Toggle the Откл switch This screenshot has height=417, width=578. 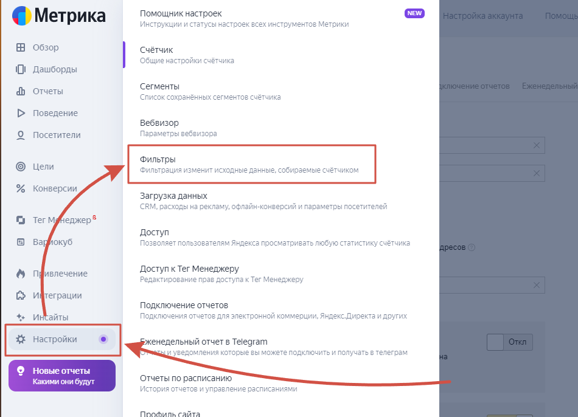coord(510,342)
